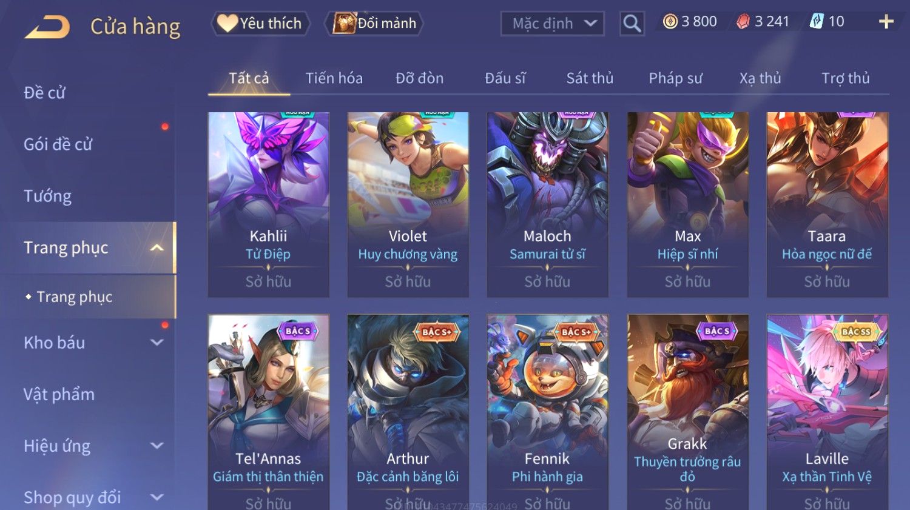Open the search magnifier icon
Screen dimensions: 910x510
click(632, 24)
